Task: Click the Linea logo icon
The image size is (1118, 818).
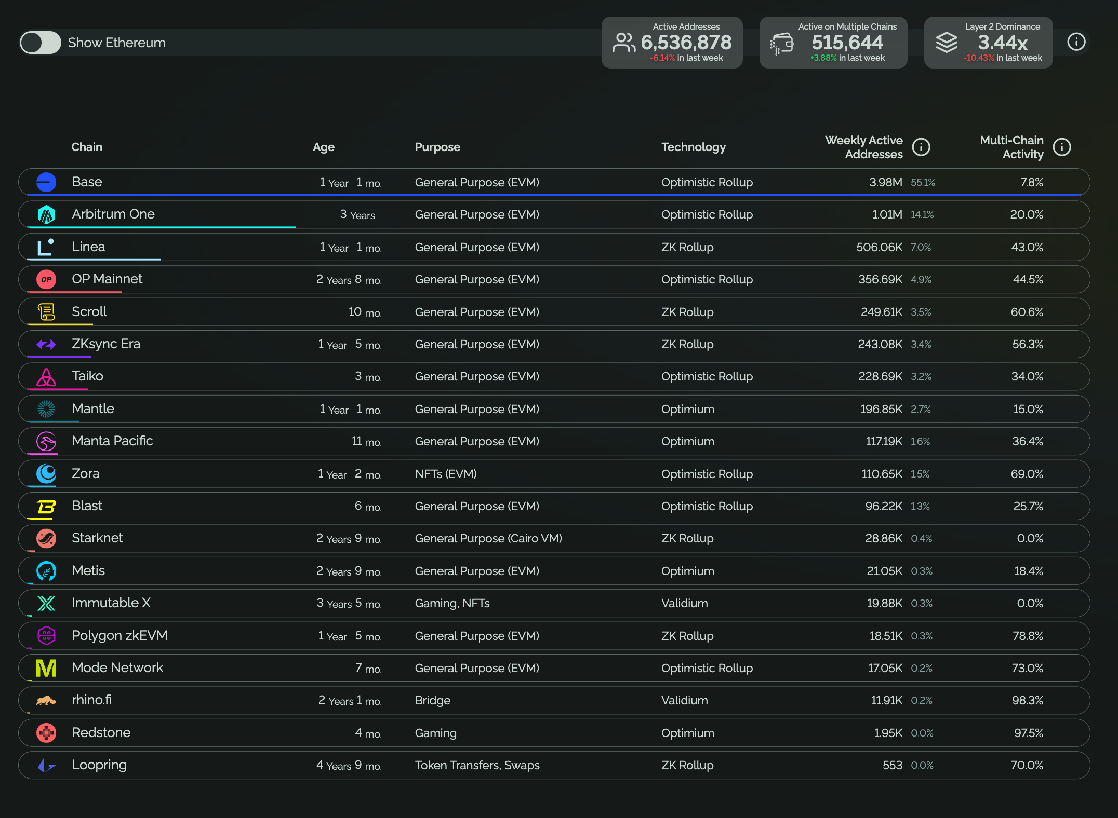Action: tap(46, 247)
